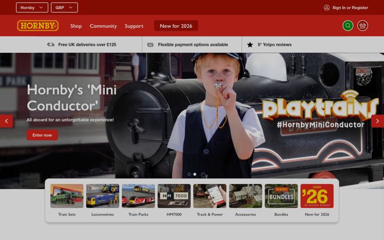Viewport: 384px width, 240px height.
Task: Open the Locomotives thumbnail
Action: [x=102, y=196]
